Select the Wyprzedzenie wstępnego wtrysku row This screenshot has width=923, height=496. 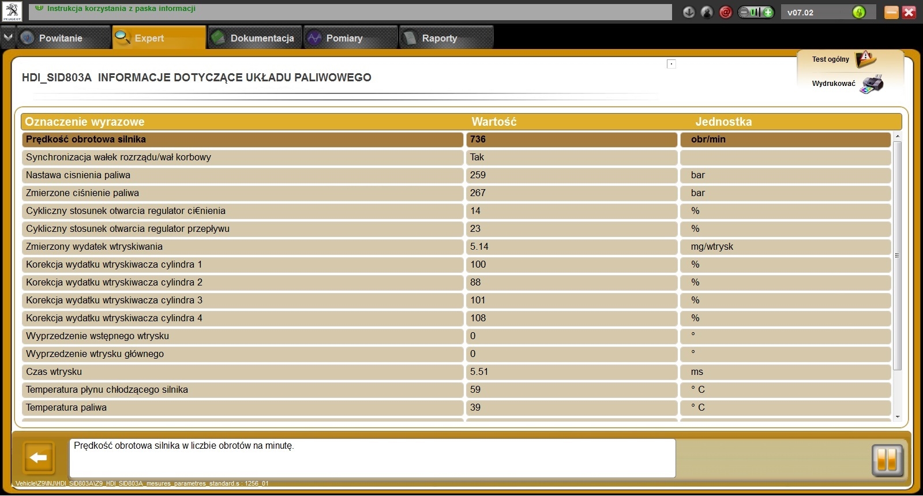457,336
